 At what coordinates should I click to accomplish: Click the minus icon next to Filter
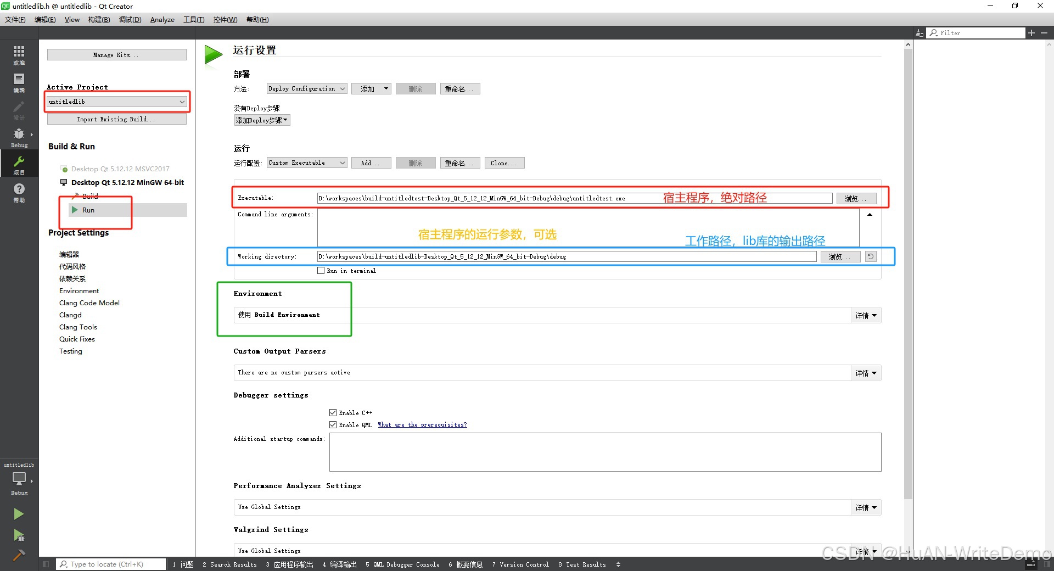click(1044, 33)
